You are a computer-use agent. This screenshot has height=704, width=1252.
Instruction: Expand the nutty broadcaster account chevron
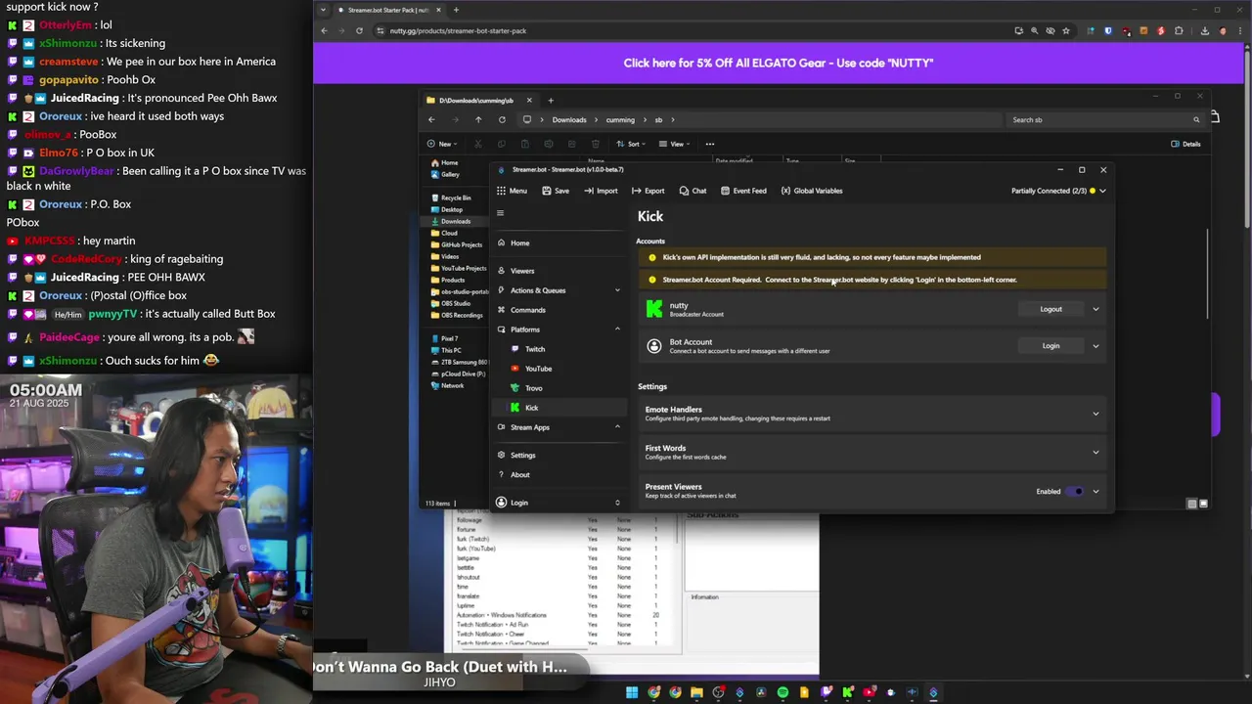click(1095, 309)
